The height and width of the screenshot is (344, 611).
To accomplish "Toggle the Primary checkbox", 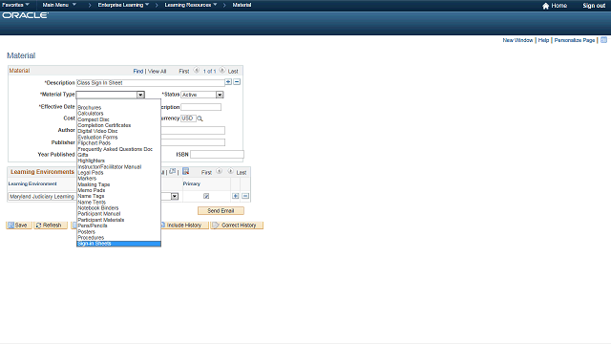I will click(206, 196).
